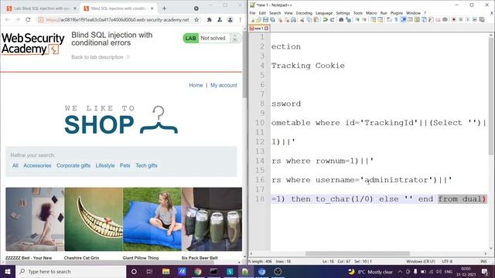This screenshot has width=495, height=278.
Task: Click the Print icon in Notepad++ toolbar
Action: click(294, 19)
